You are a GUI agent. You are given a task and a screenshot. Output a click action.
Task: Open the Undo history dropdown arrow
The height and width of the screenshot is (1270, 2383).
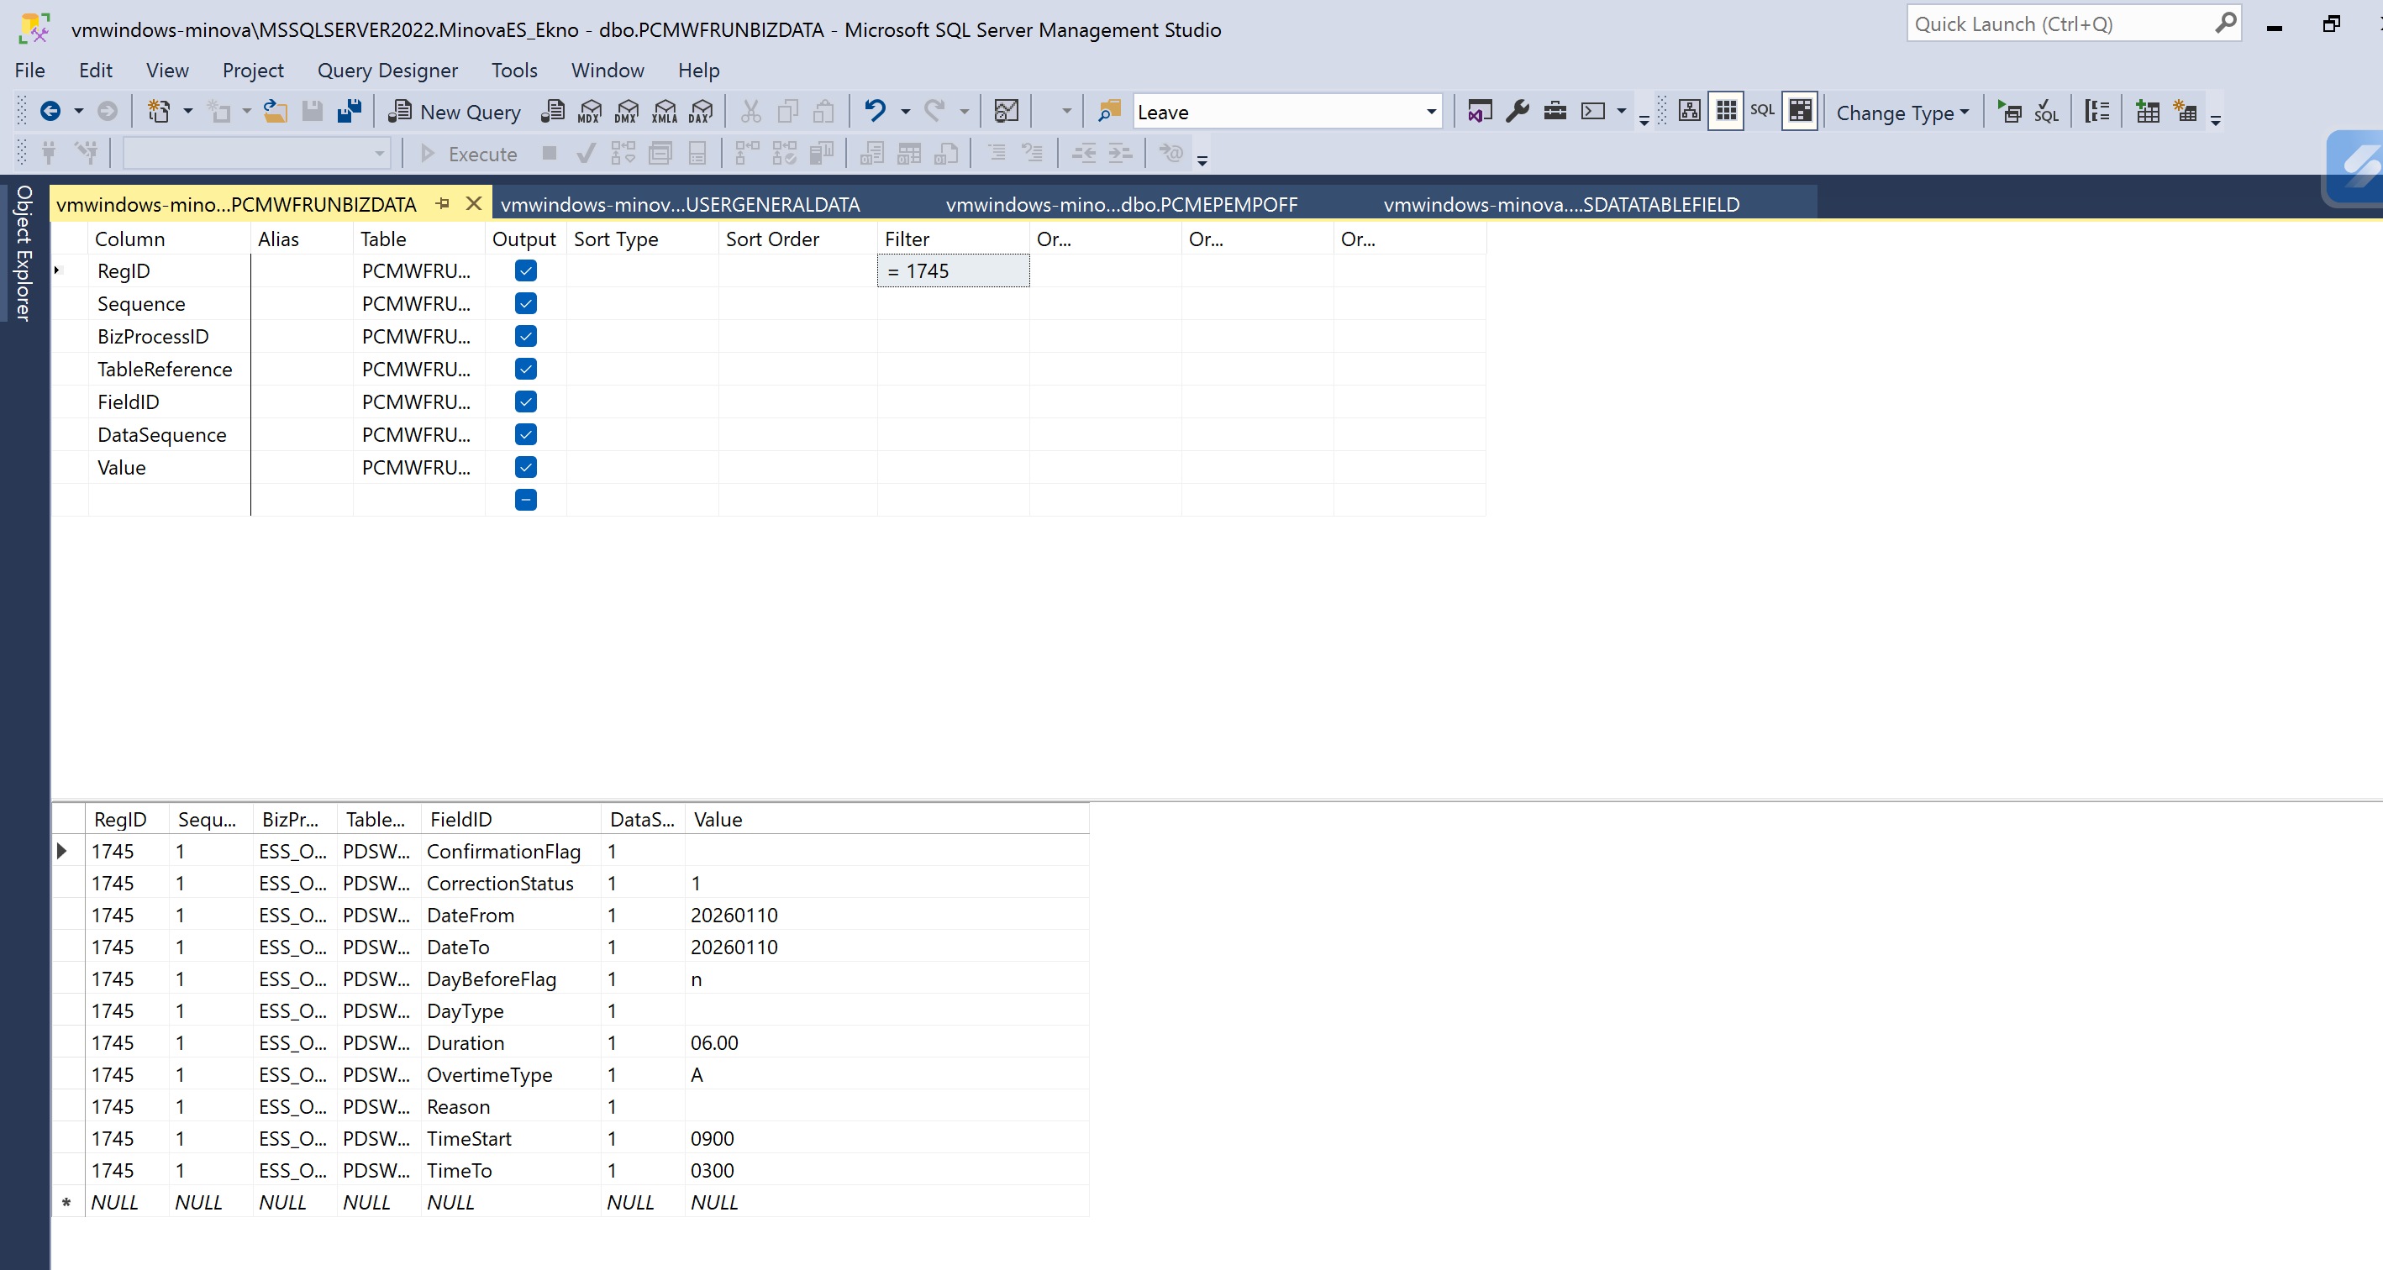906,112
